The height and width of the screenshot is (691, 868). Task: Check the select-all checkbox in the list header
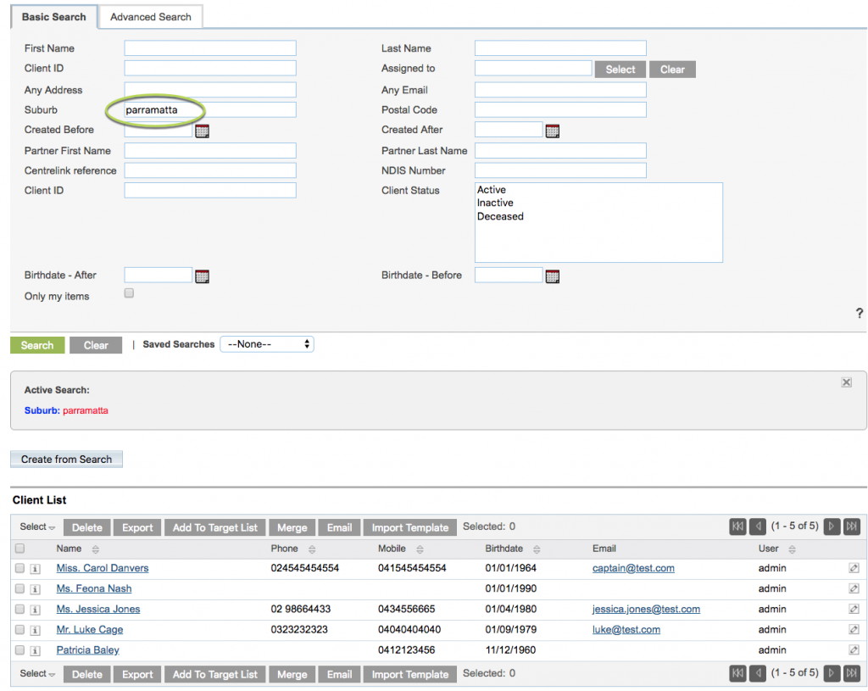tap(19, 549)
